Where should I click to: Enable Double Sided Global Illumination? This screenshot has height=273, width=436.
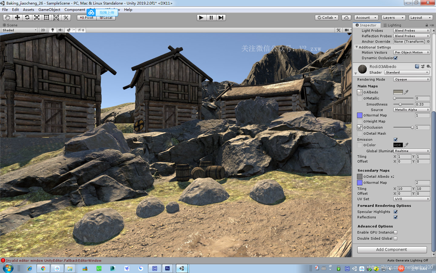tap(395, 238)
